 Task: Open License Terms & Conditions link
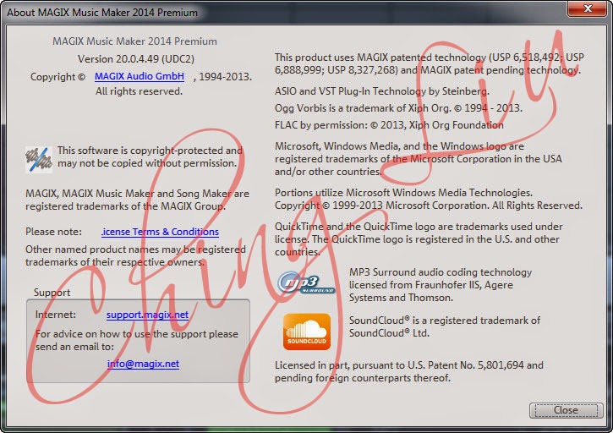(160, 232)
